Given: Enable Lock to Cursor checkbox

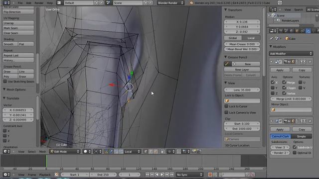Looking at the screenshot, I should pyautogui.click(x=226, y=106).
